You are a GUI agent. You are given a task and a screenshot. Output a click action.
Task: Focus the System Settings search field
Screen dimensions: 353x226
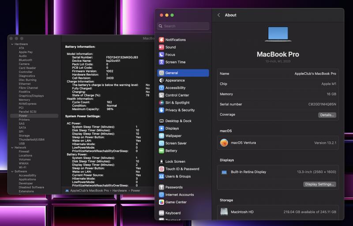(x=183, y=26)
